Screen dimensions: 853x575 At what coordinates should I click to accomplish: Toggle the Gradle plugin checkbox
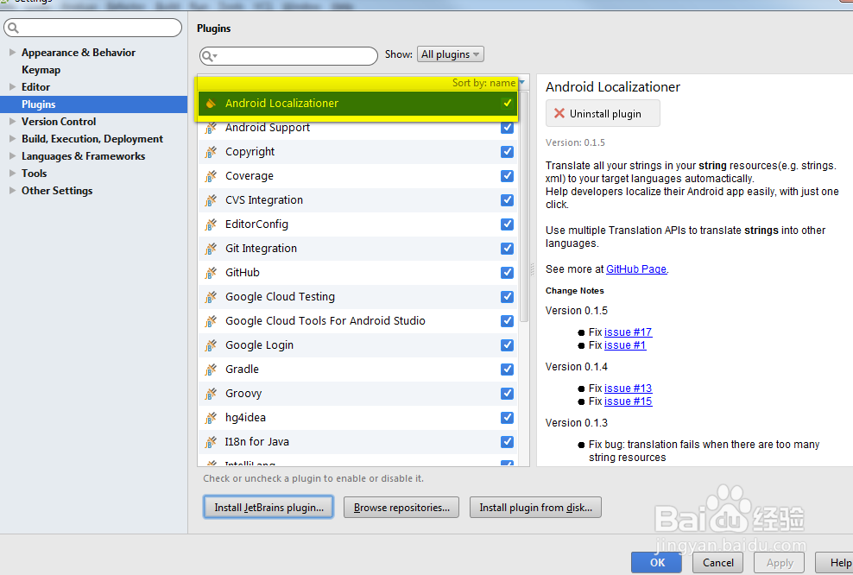click(x=505, y=369)
